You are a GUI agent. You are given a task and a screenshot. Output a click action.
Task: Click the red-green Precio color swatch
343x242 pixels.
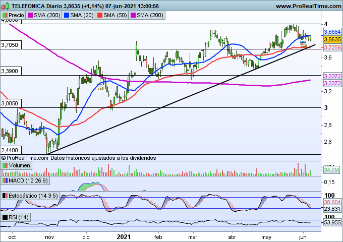click(x=5, y=15)
